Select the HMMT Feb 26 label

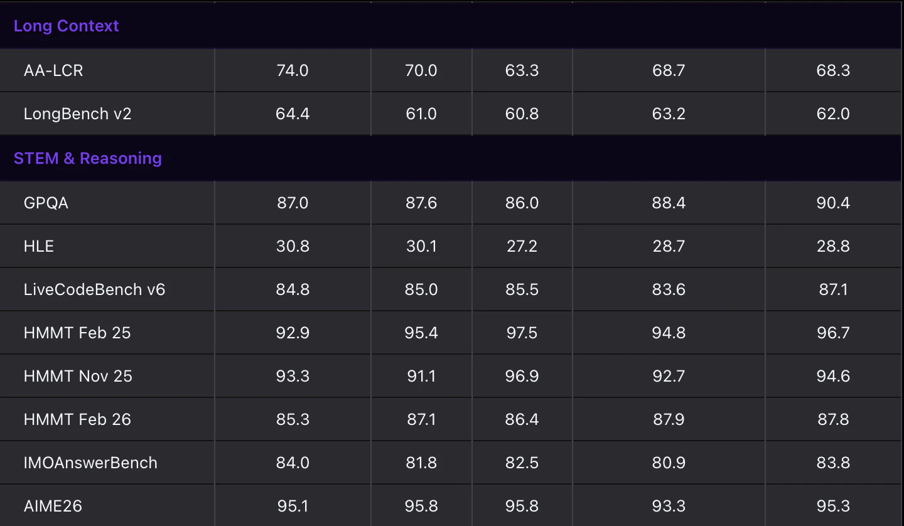pos(77,419)
